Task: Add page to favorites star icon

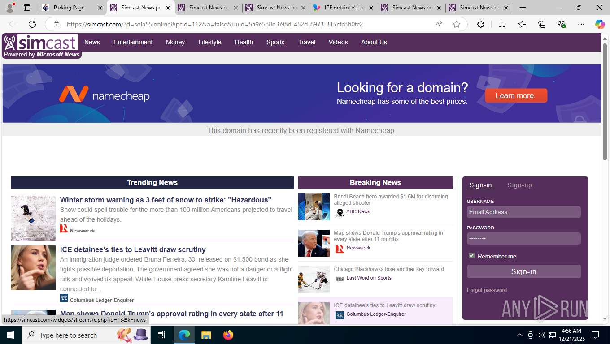Action: click(457, 24)
